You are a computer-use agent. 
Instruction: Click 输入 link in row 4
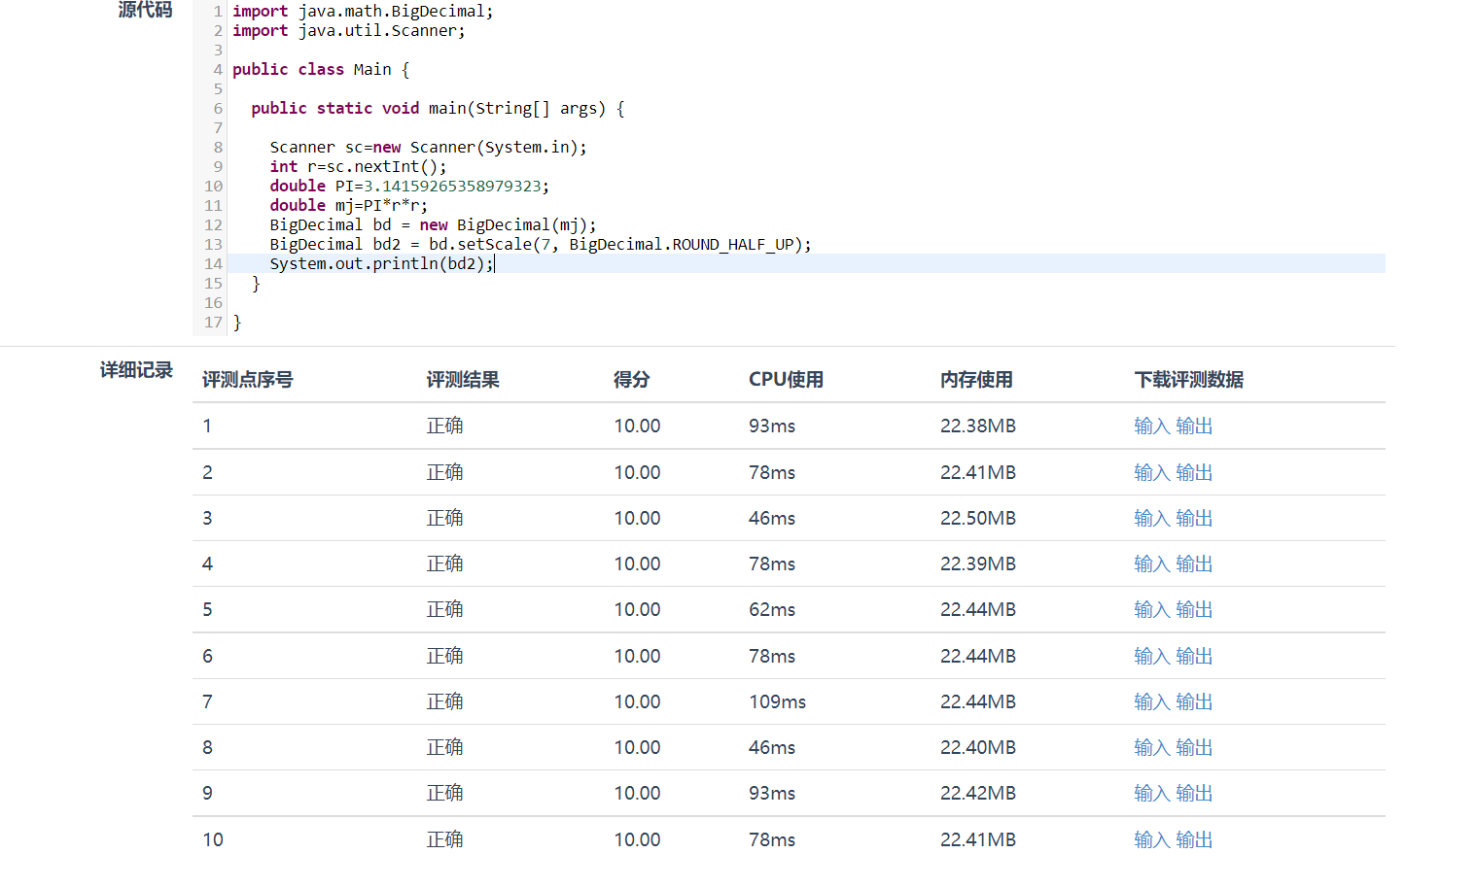click(1151, 564)
